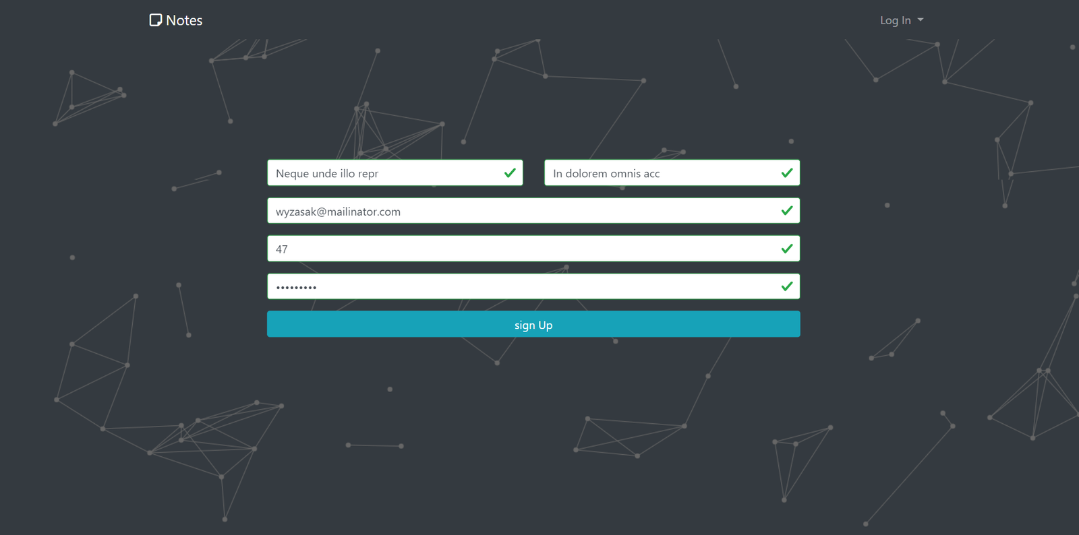
Task: Select the age field containing 47
Action: tap(526, 249)
